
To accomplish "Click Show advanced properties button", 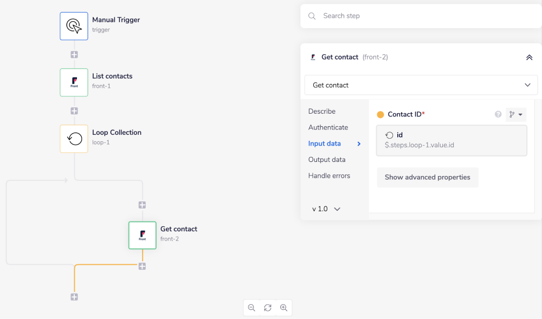I will click(x=427, y=177).
